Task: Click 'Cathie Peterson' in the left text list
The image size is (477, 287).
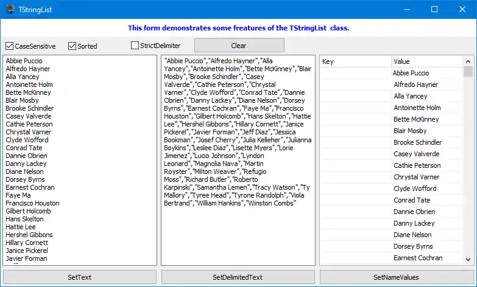Action: coord(29,124)
